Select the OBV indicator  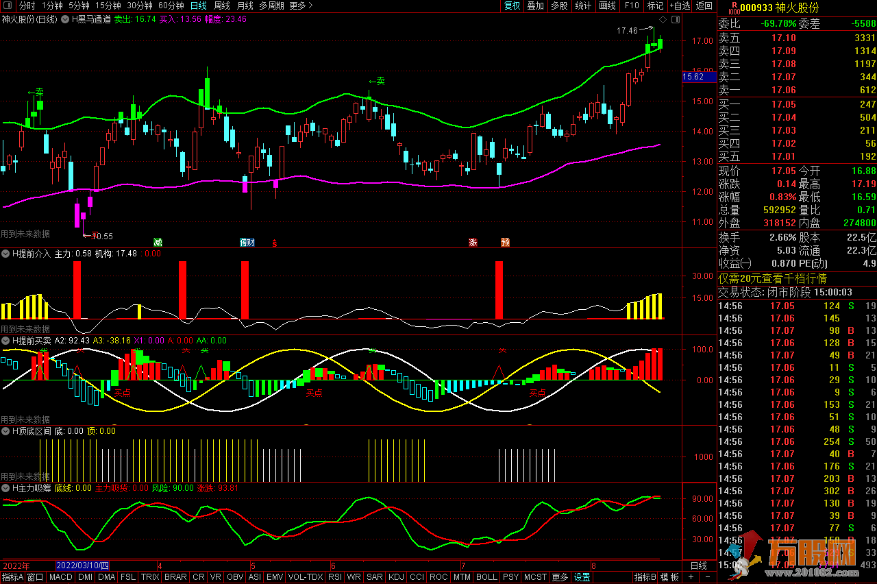(235, 577)
